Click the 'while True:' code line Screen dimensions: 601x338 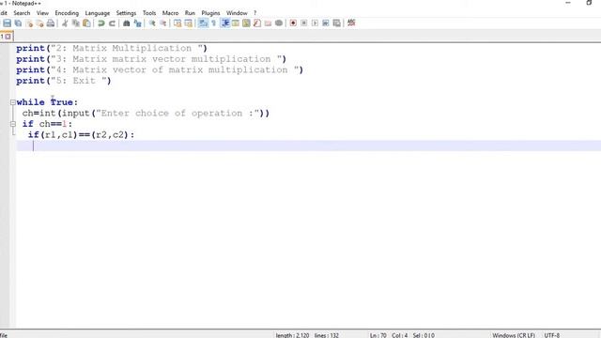47,102
